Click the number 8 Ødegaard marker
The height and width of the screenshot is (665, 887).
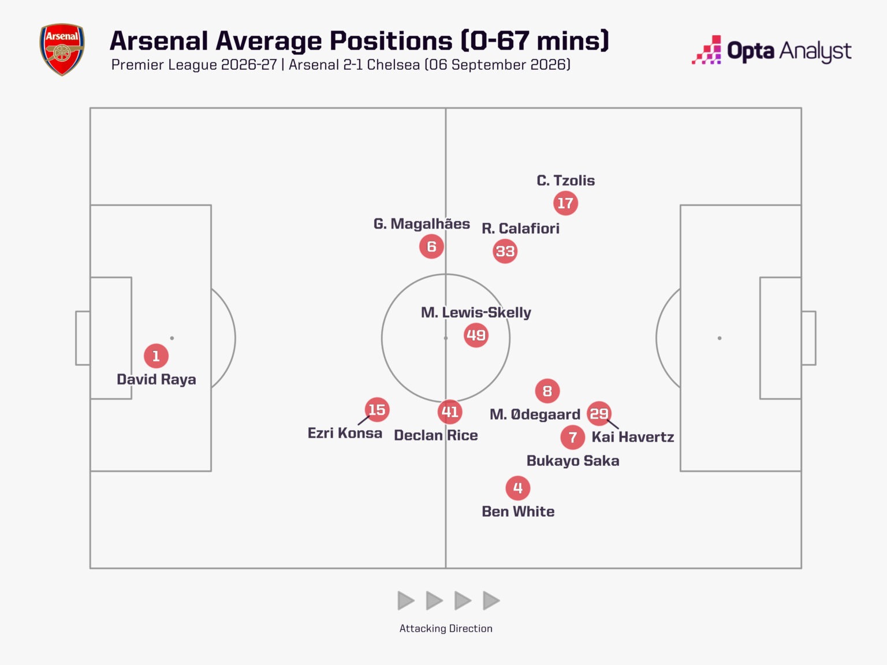pos(547,391)
